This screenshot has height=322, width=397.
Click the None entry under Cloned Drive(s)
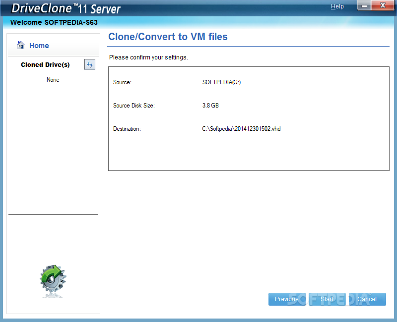coord(53,80)
